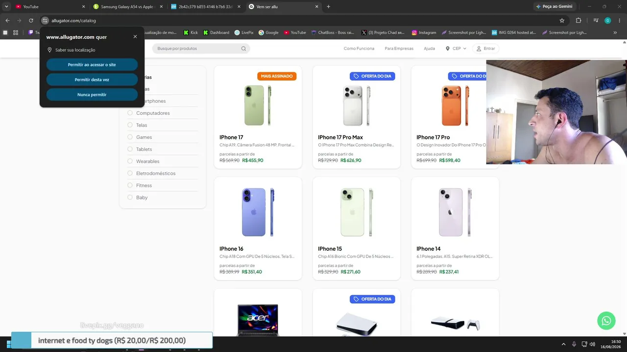
Task: Open the Dashboard bookmark
Action: tap(216, 33)
